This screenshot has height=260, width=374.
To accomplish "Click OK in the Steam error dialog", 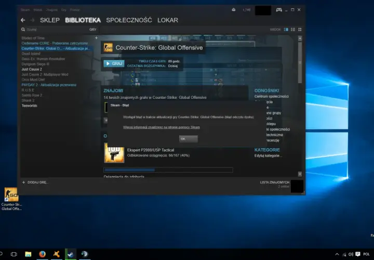I will (188, 139).
